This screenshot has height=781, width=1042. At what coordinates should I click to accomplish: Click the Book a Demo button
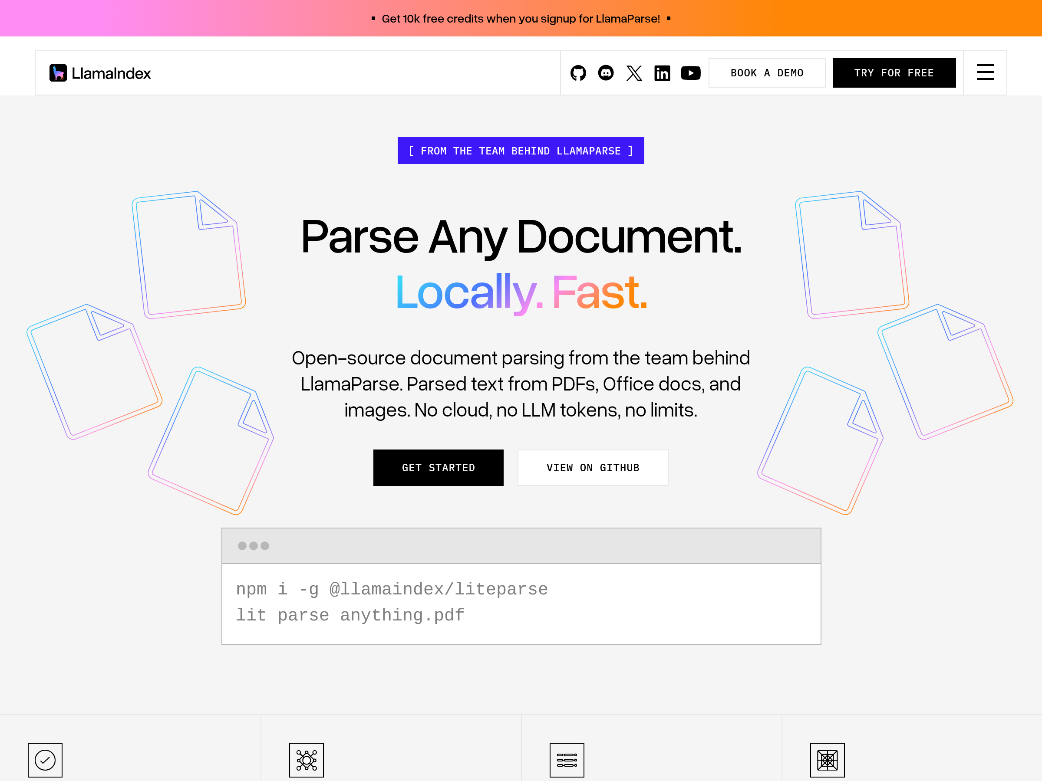(x=767, y=73)
